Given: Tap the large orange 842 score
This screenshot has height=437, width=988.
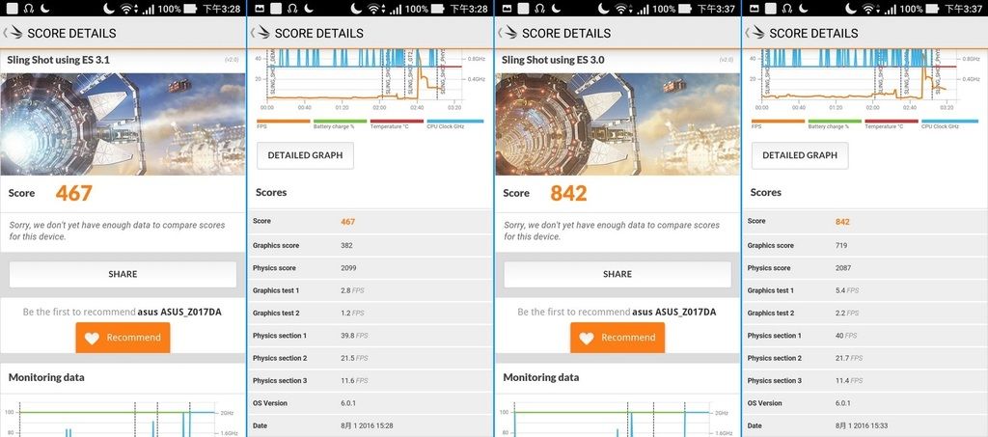Looking at the screenshot, I should click(568, 193).
